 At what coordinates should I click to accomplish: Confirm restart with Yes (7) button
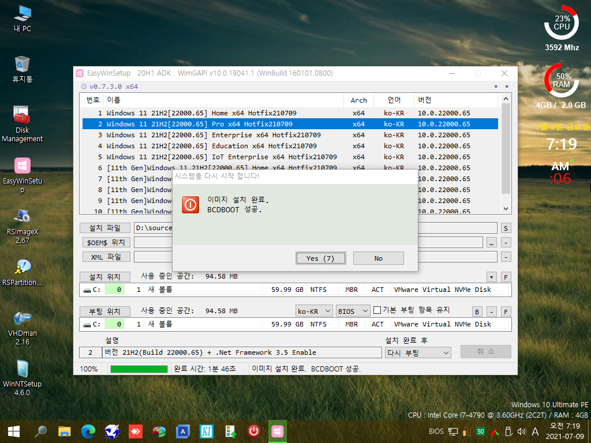(x=320, y=258)
